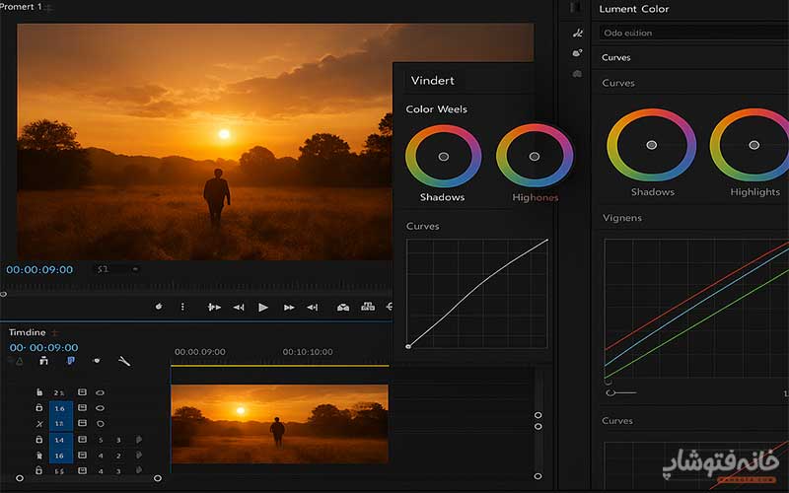Toggle the lock on track 1.6
The image size is (789, 493).
click(39, 407)
